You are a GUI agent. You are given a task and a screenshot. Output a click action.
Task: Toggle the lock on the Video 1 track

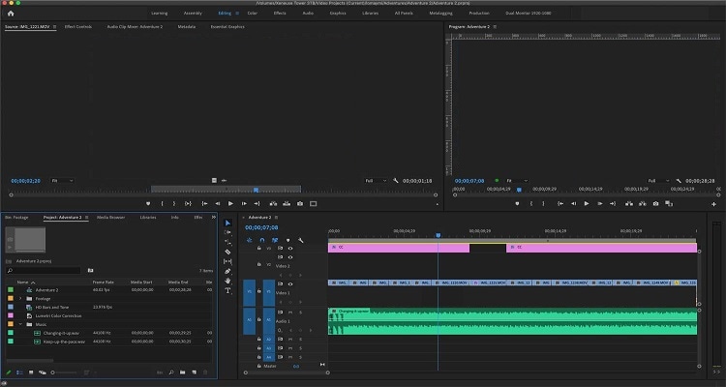pyautogui.click(x=259, y=292)
